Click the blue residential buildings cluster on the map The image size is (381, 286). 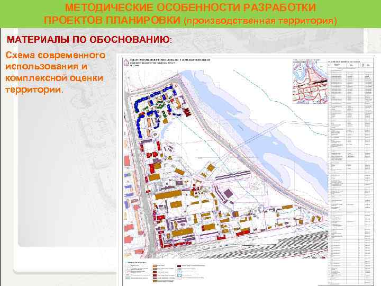click(x=156, y=110)
